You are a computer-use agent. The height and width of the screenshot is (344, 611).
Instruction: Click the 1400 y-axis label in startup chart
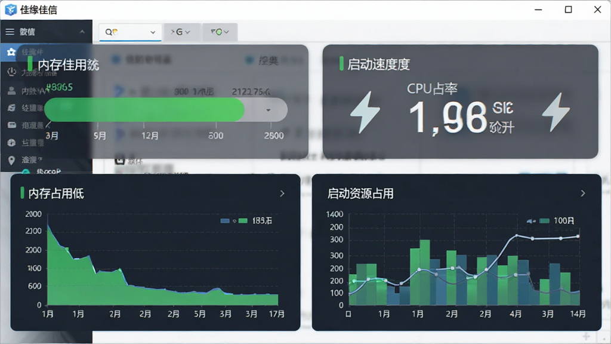pyautogui.click(x=335, y=214)
